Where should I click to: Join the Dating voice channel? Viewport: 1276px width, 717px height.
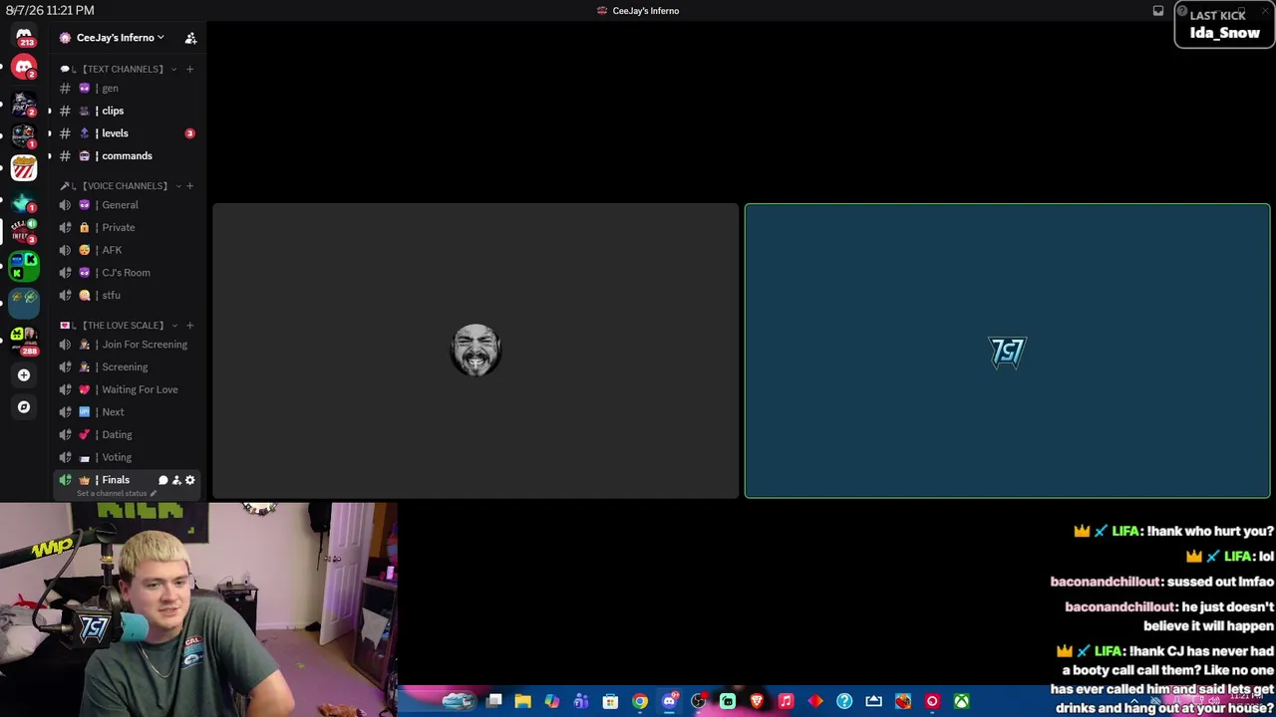click(126, 435)
